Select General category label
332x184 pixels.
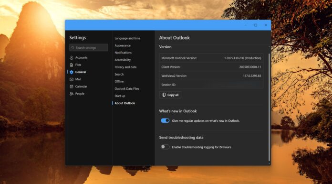tap(81, 72)
